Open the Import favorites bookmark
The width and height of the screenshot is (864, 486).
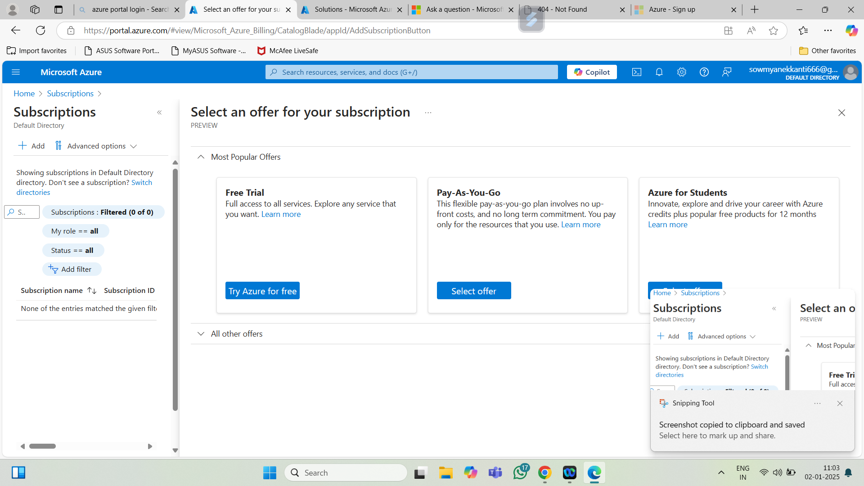coord(37,51)
